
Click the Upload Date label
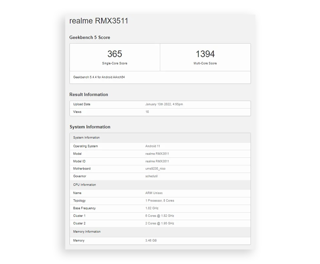pyautogui.click(x=82, y=104)
